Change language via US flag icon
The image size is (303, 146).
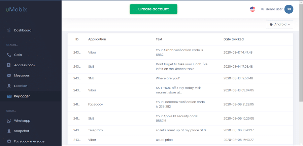pyautogui.click(x=252, y=9)
